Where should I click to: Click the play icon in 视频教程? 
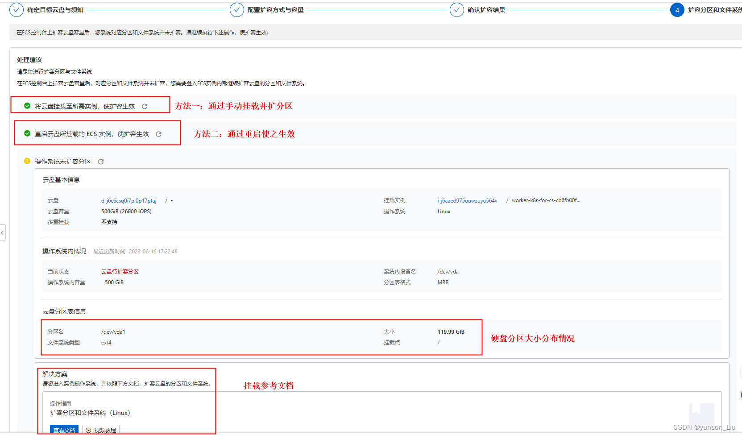[88, 430]
